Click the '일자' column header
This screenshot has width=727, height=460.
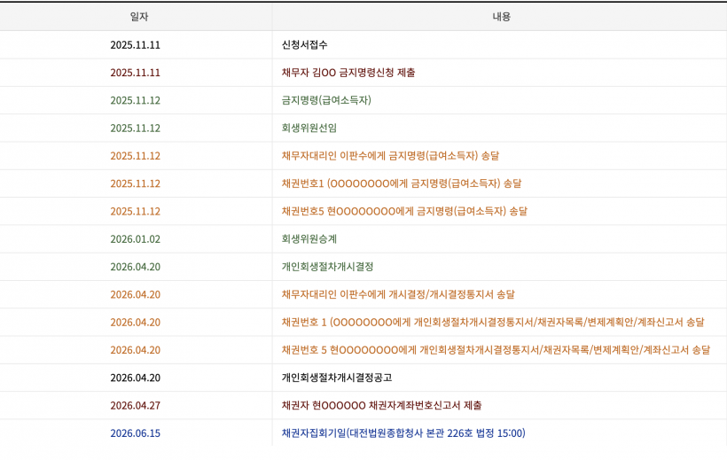(x=138, y=17)
